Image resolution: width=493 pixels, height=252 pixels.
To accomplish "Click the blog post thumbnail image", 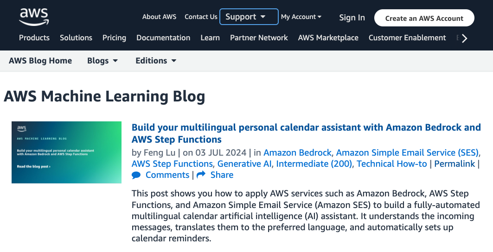I will 66,152.
